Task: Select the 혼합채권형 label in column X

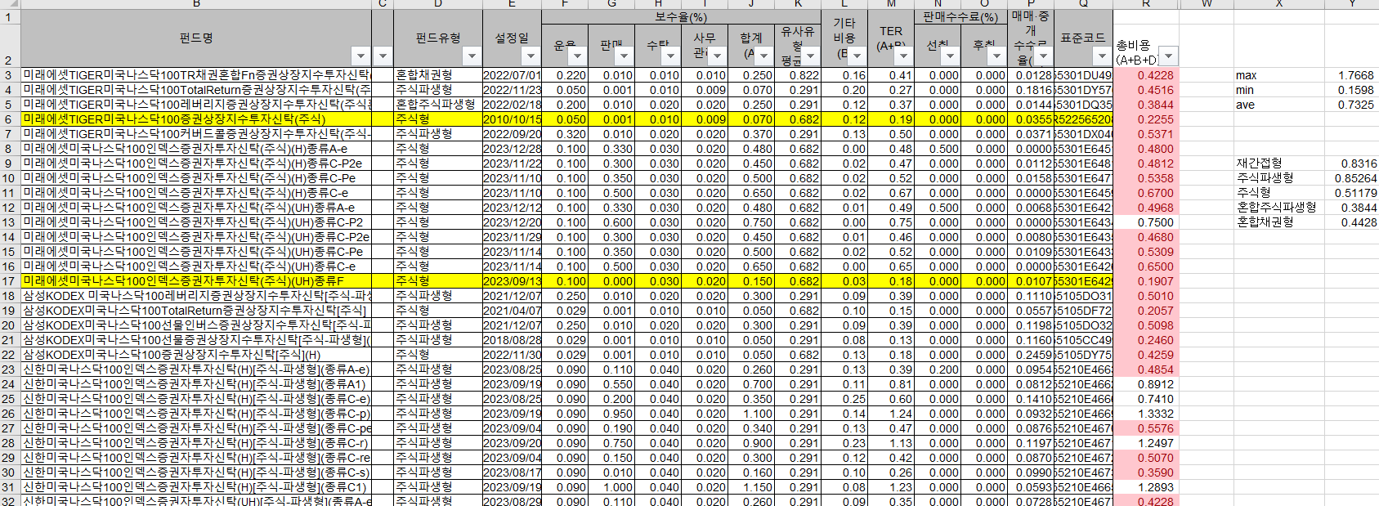Action: point(1279,222)
